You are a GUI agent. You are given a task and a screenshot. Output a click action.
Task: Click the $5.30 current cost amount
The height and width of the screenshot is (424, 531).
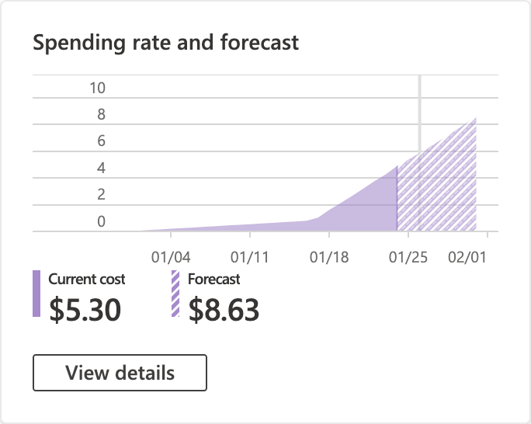click(85, 309)
